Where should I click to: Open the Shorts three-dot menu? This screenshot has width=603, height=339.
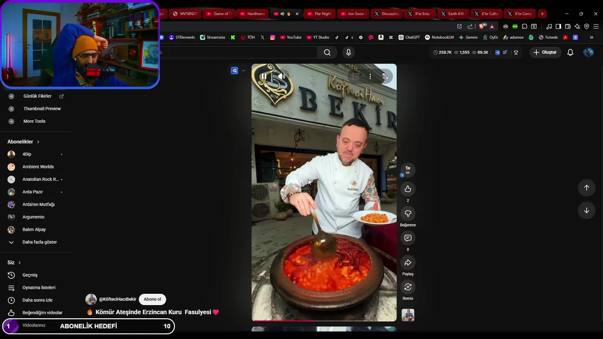(x=370, y=76)
